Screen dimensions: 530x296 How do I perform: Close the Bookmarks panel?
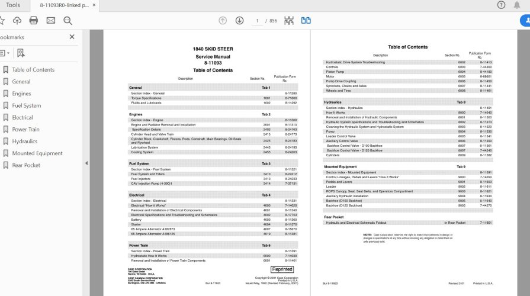coord(72,37)
